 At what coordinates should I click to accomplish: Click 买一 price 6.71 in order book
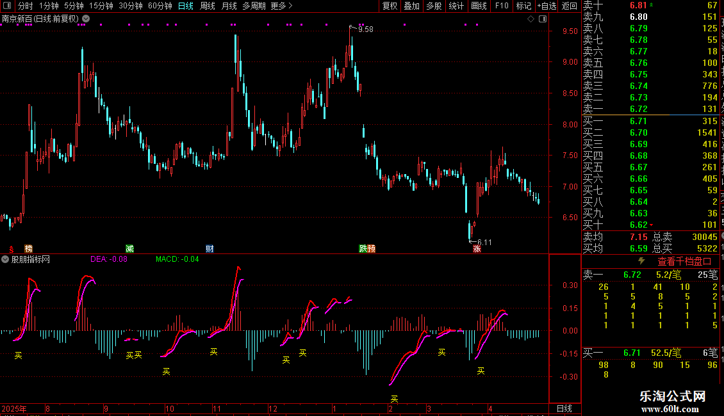tap(639, 121)
